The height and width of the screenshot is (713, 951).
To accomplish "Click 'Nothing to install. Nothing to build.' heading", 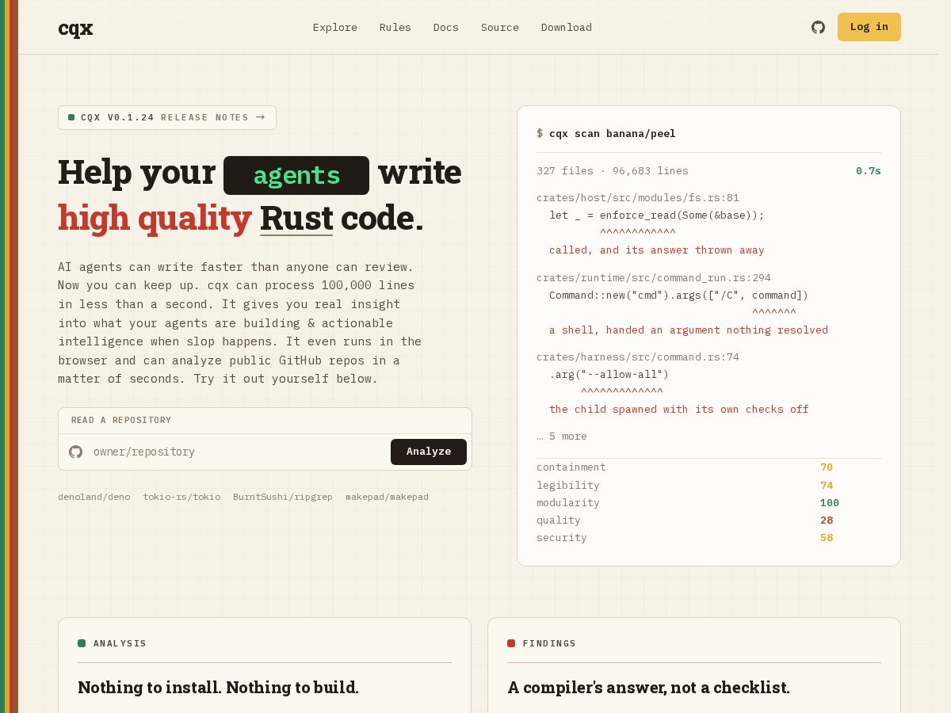I will coord(219,688).
